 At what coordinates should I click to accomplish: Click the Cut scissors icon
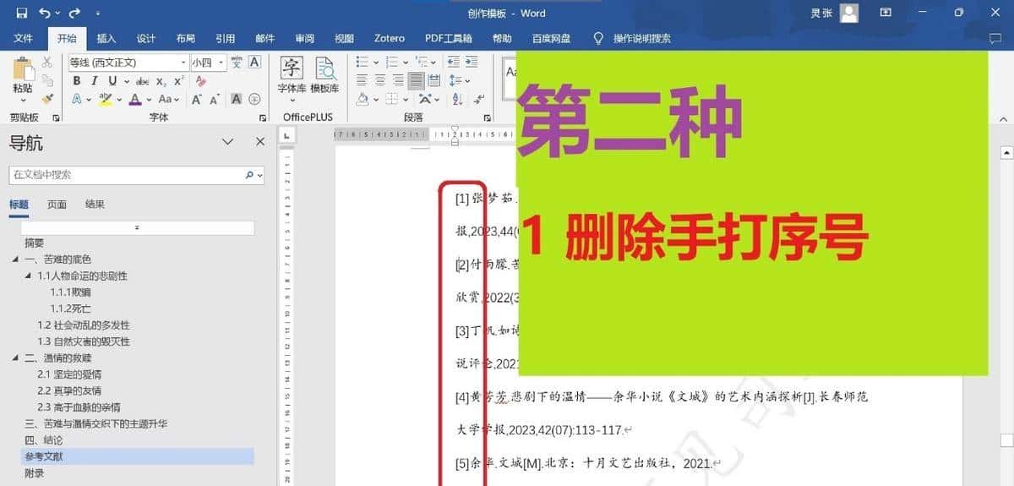click(47, 63)
